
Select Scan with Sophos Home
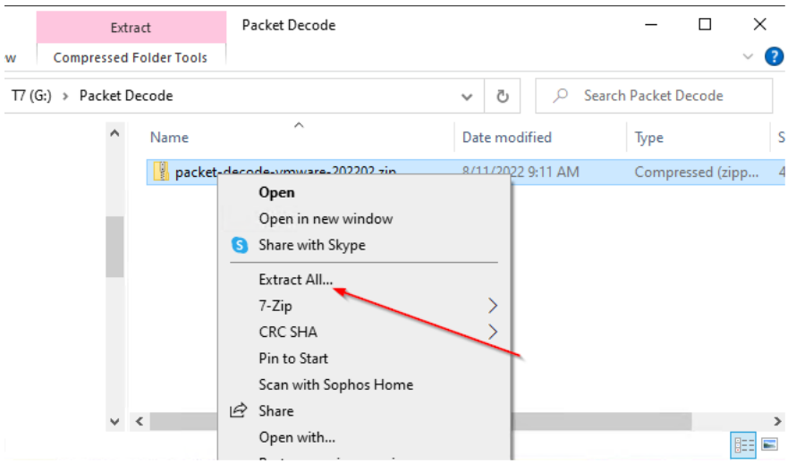(x=335, y=384)
